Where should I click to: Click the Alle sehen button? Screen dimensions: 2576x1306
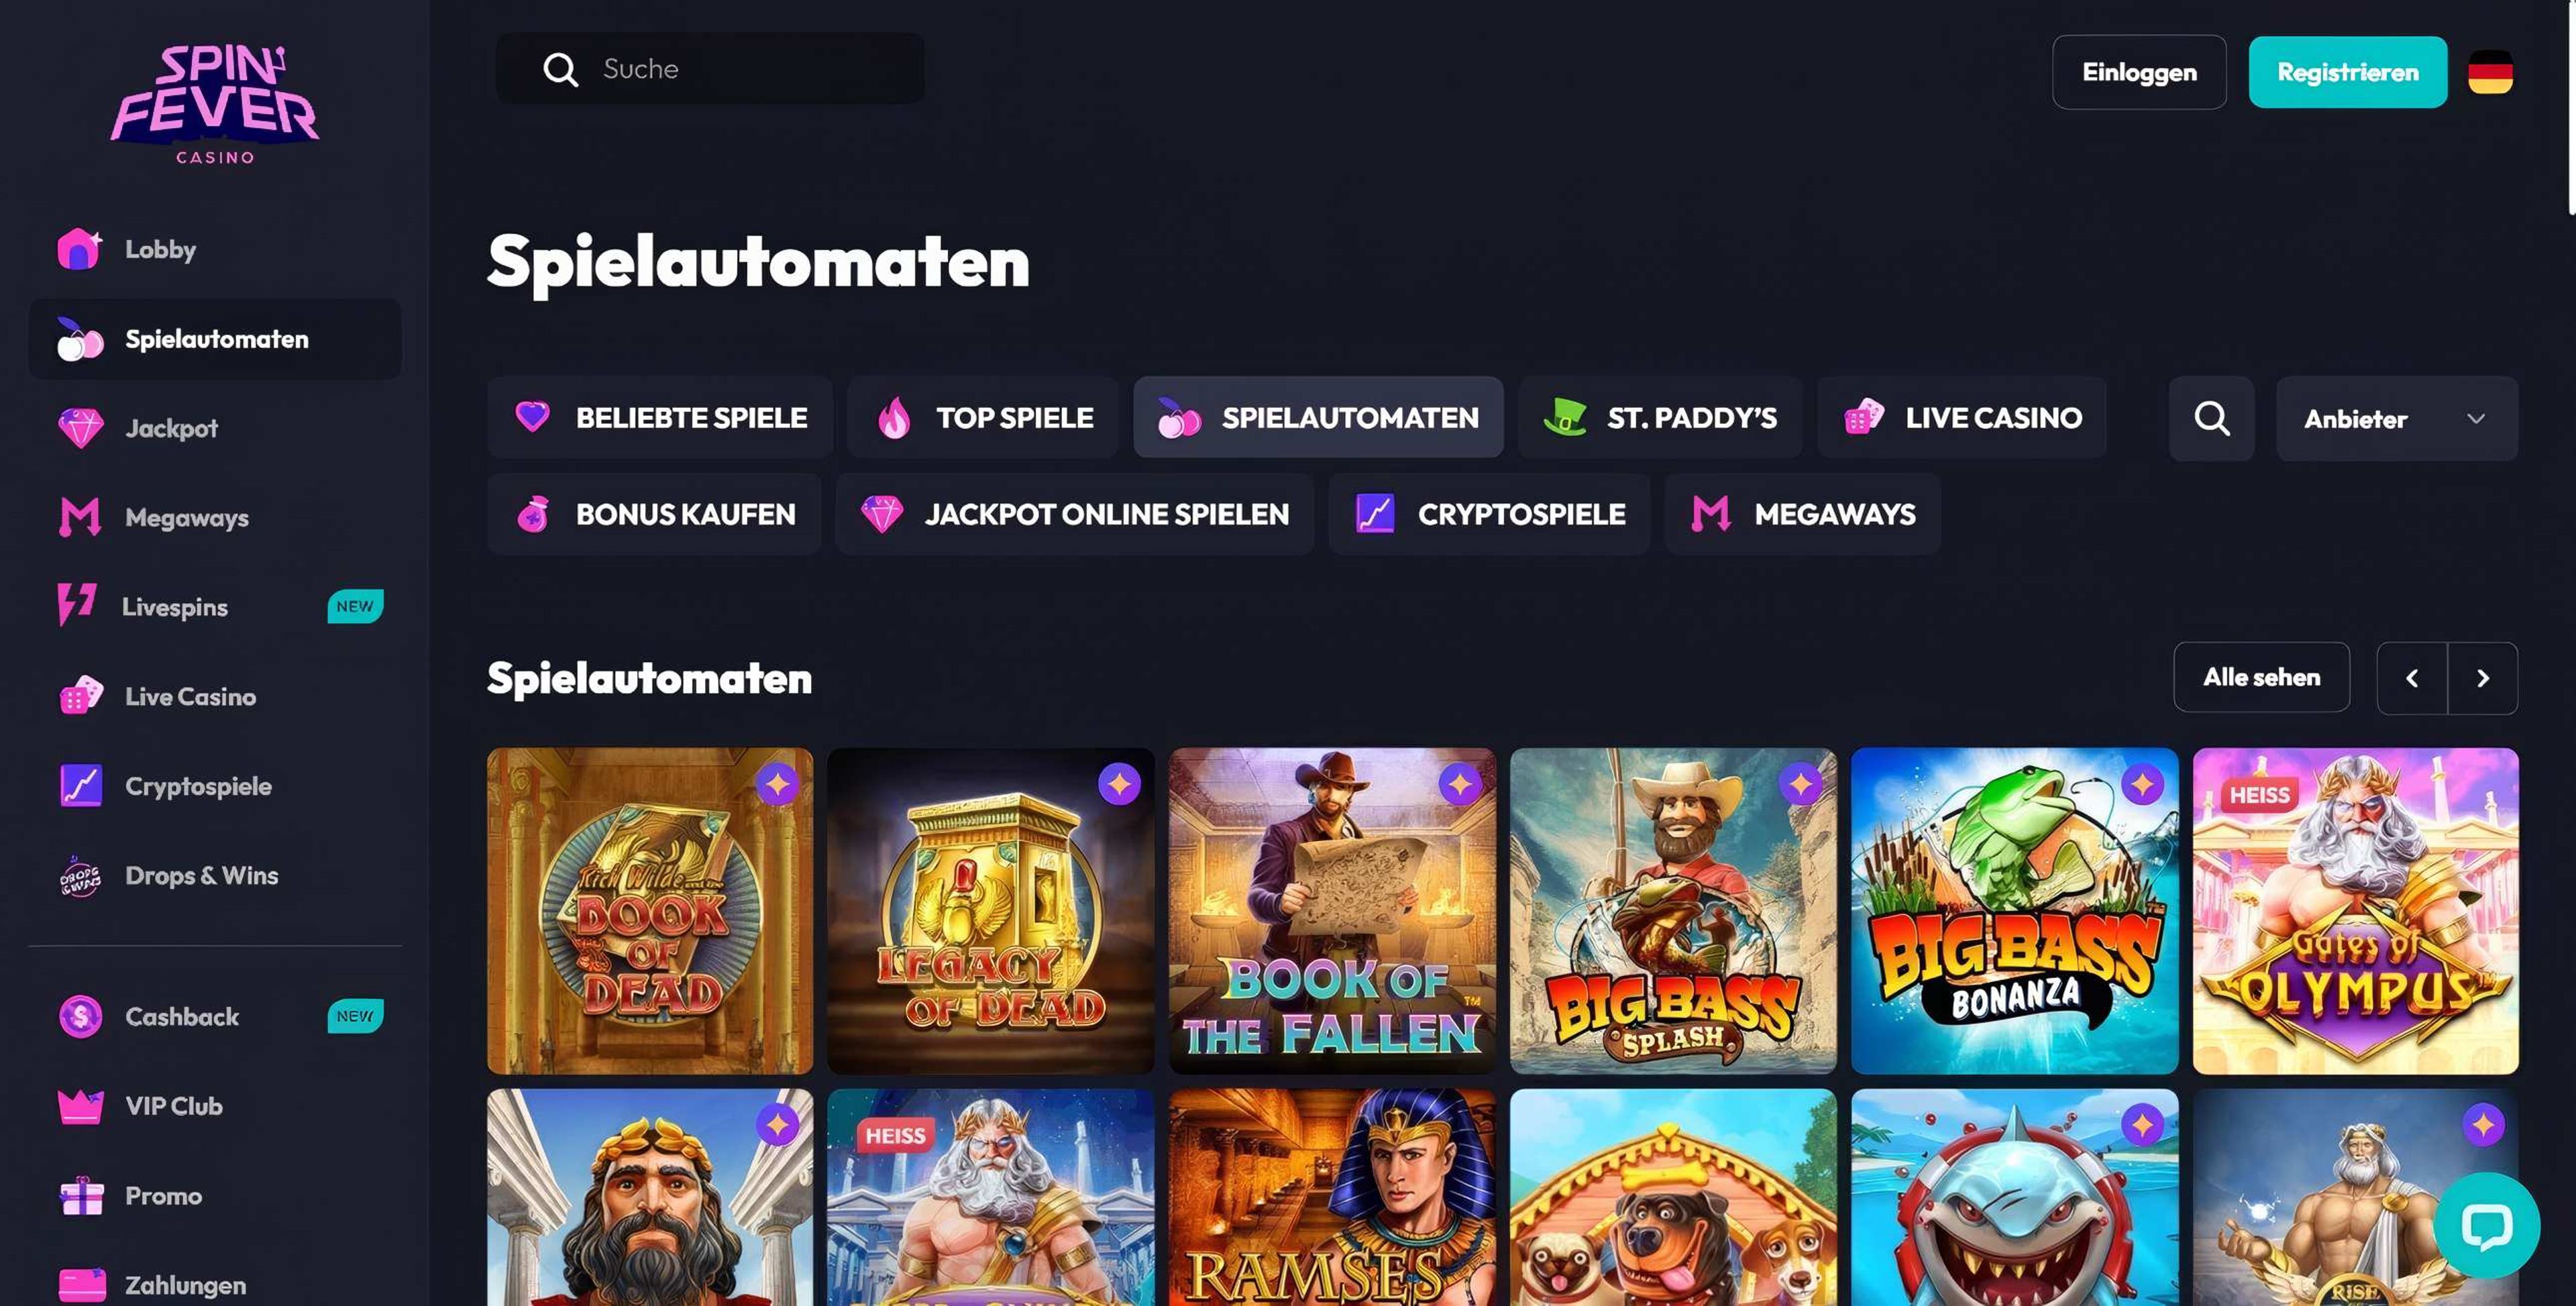click(2261, 677)
